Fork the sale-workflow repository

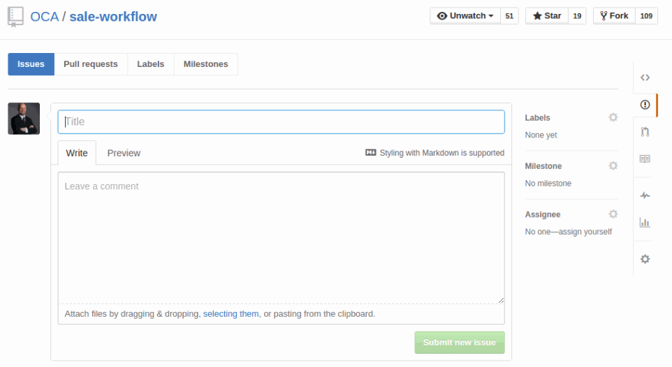(614, 16)
